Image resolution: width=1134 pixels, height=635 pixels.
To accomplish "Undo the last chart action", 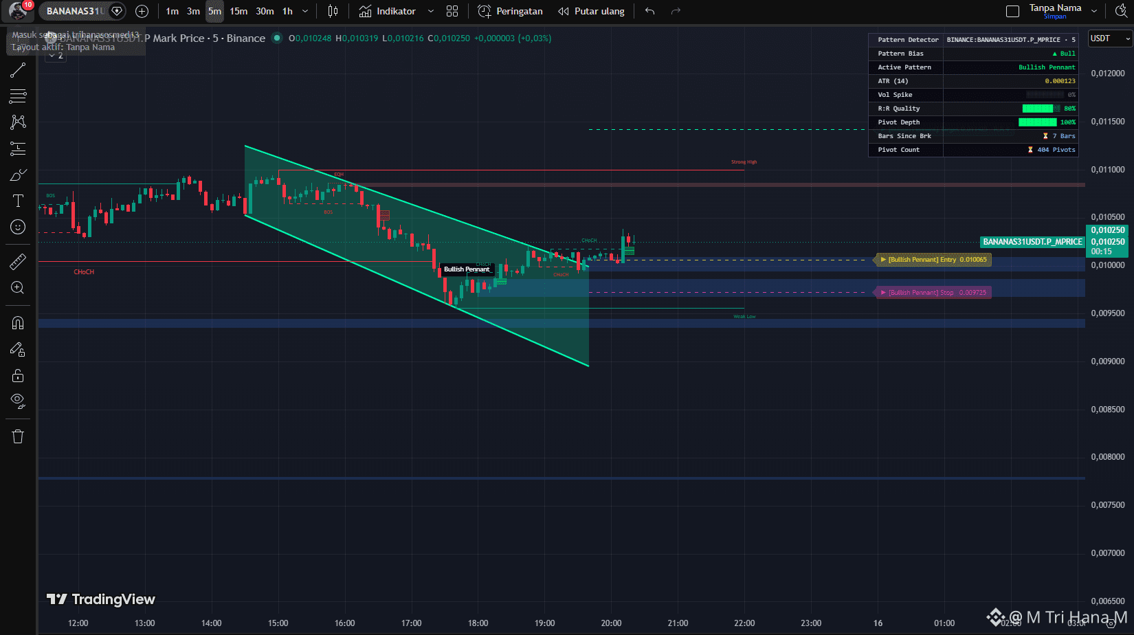I will pyautogui.click(x=649, y=11).
